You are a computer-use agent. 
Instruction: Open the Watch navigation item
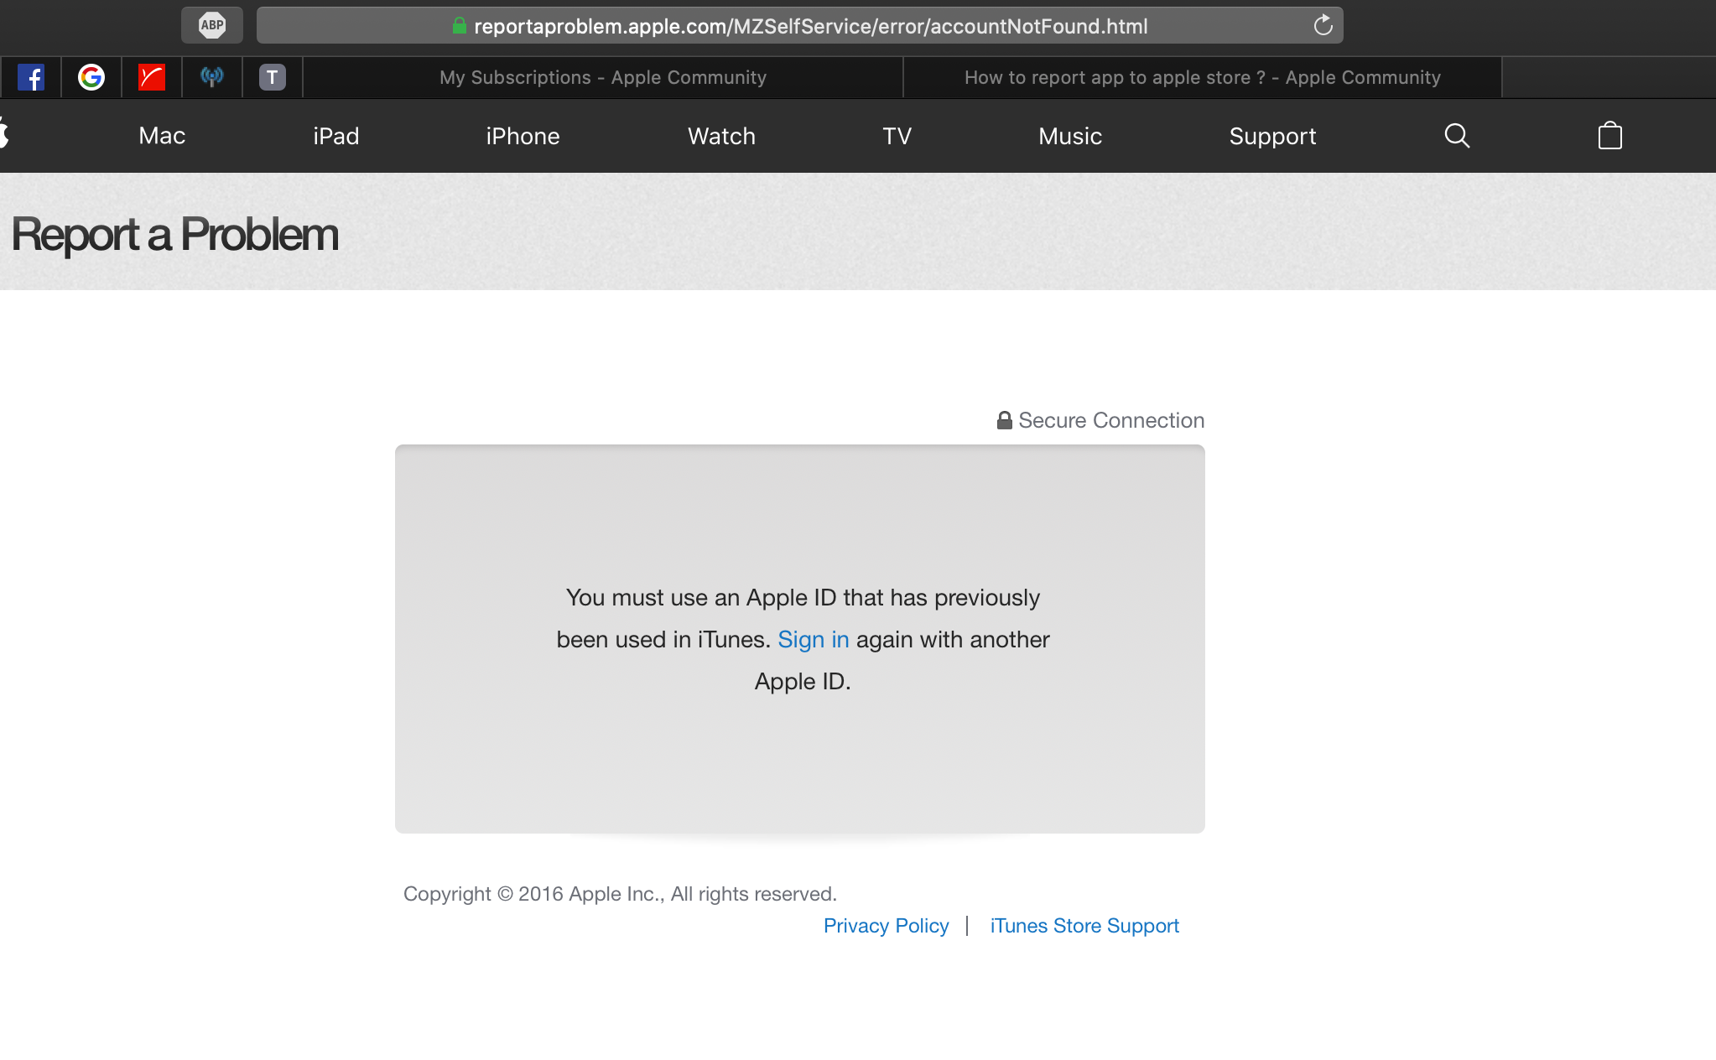click(721, 136)
